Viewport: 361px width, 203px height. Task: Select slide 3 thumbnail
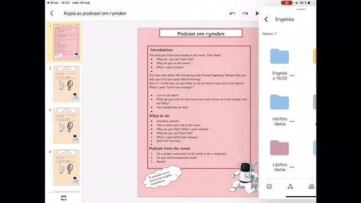(67, 126)
